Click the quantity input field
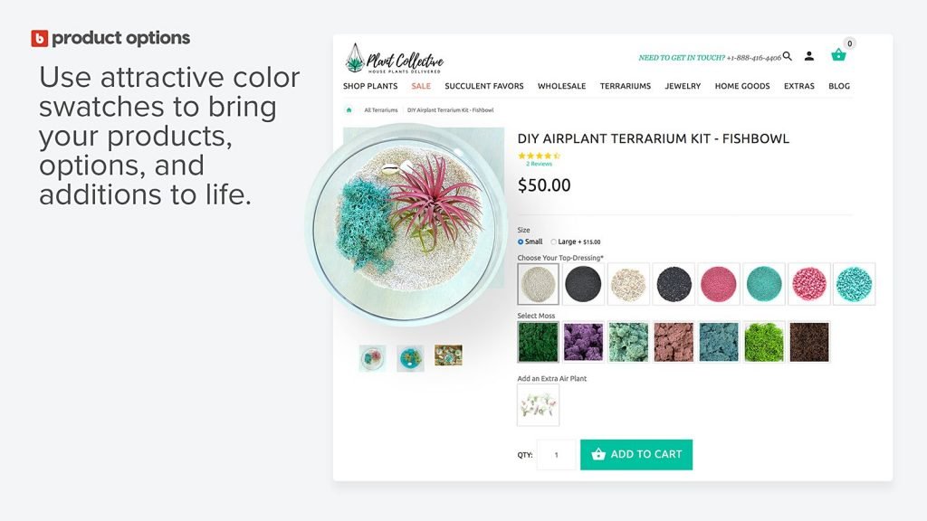The height and width of the screenshot is (521, 927). pyautogui.click(x=556, y=455)
